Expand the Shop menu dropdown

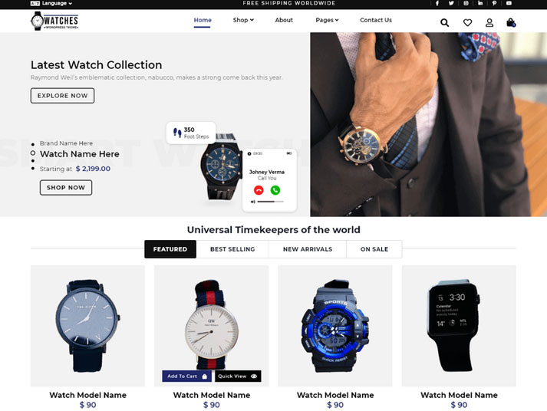pyautogui.click(x=243, y=20)
